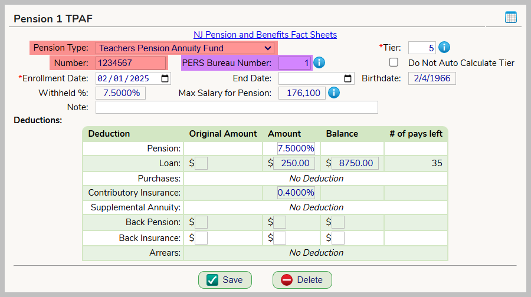Click the 'Amount' column header
Viewport: 531px width, 297px height.
[284, 134]
